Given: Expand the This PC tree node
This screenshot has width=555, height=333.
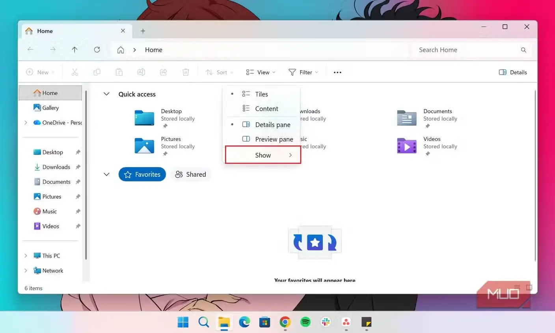Looking at the screenshot, I should (26, 256).
